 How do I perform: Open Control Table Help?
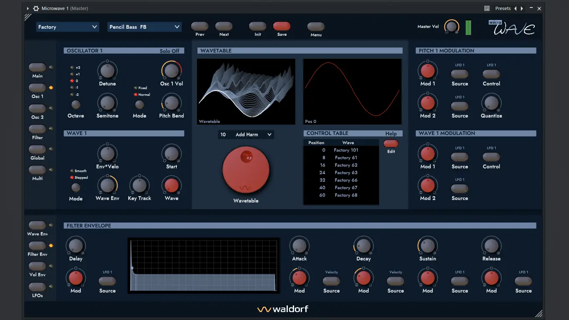(x=391, y=134)
